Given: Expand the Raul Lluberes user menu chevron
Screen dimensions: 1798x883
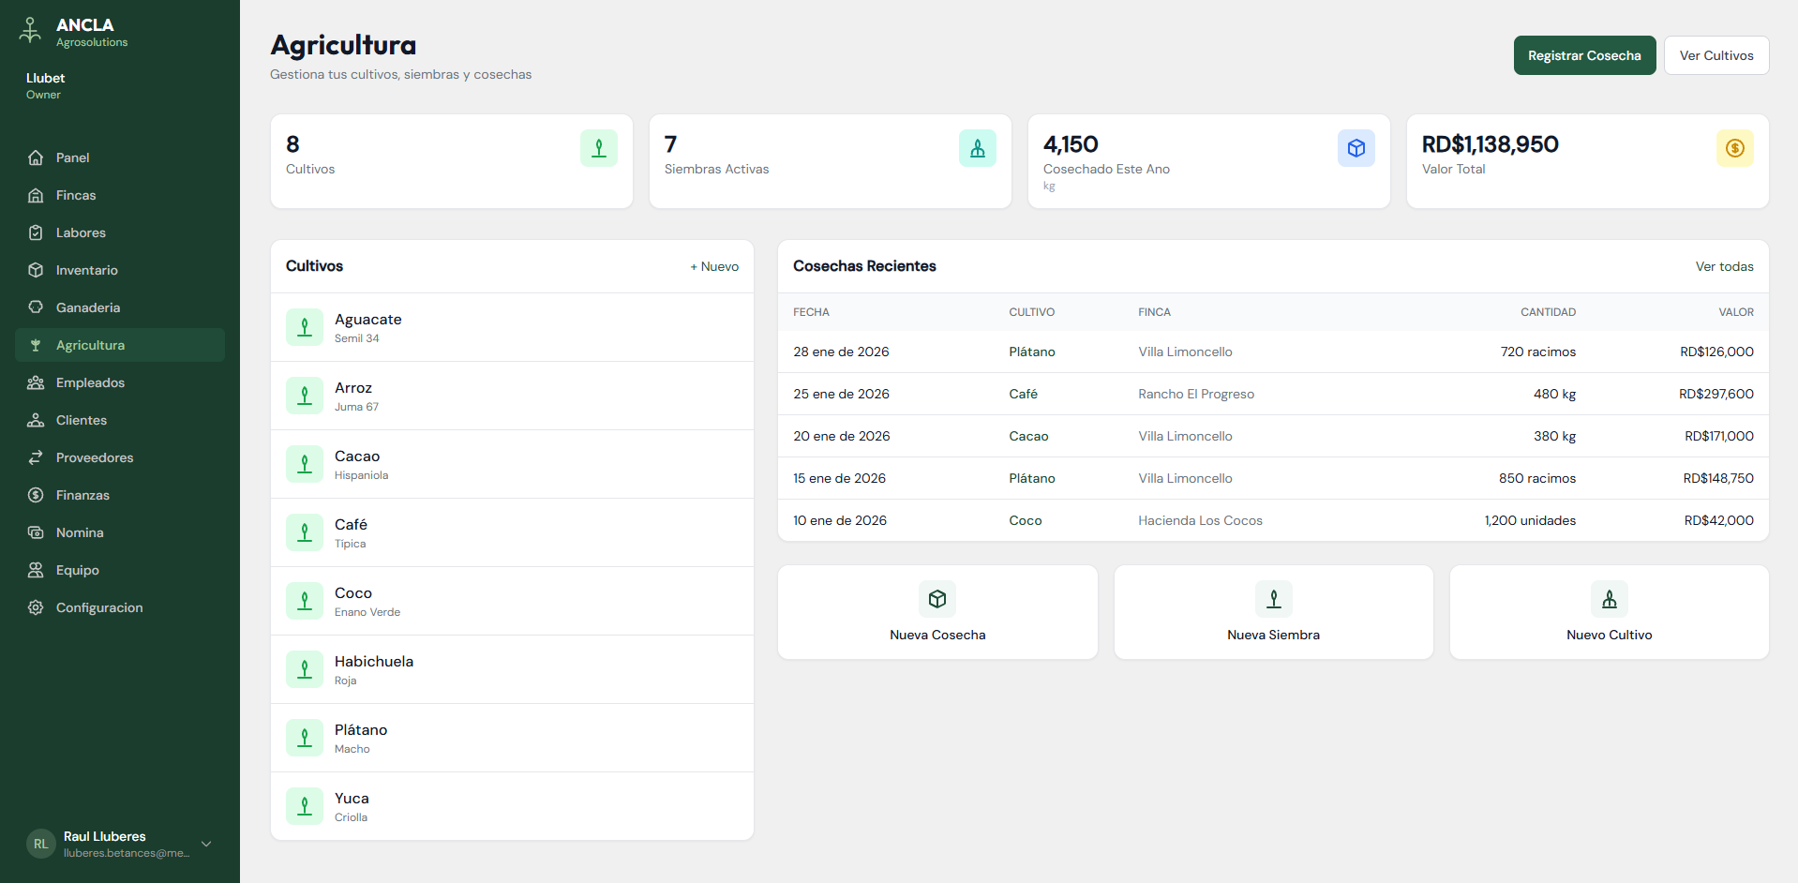Looking at the screenshot, I should pos(206,844).
